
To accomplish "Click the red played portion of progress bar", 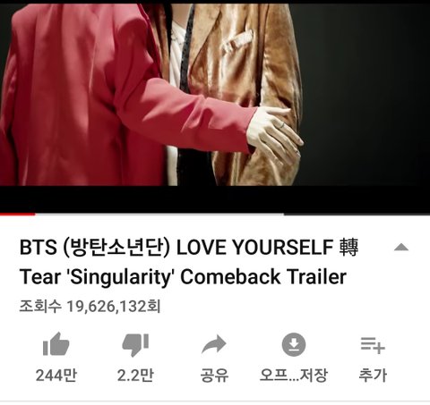I will pos(17,214).
